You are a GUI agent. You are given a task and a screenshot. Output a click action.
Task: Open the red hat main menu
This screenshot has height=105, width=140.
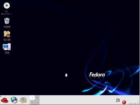[x=4, y=100]
